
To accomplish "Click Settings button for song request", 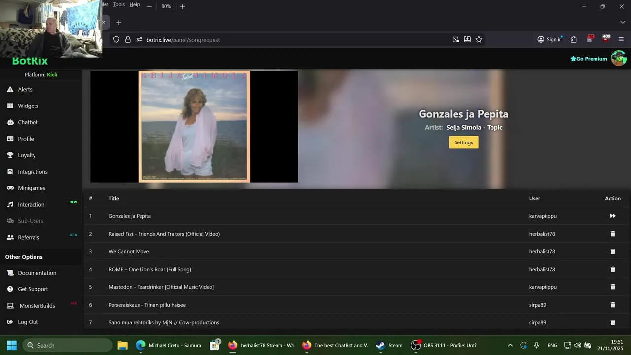I will tap(463, 142).
